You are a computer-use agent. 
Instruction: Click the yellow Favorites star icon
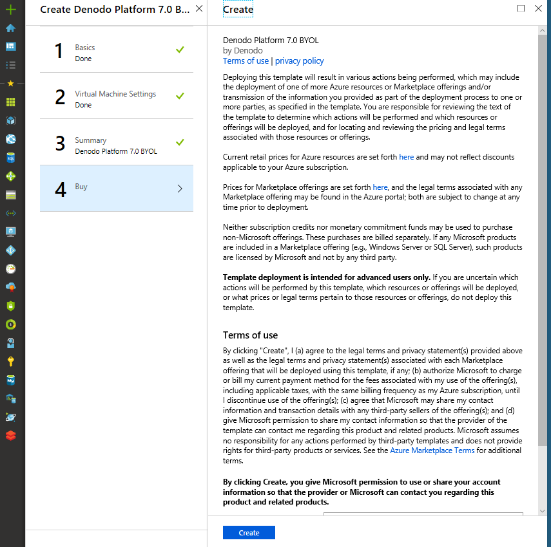(x=11, y=84)
